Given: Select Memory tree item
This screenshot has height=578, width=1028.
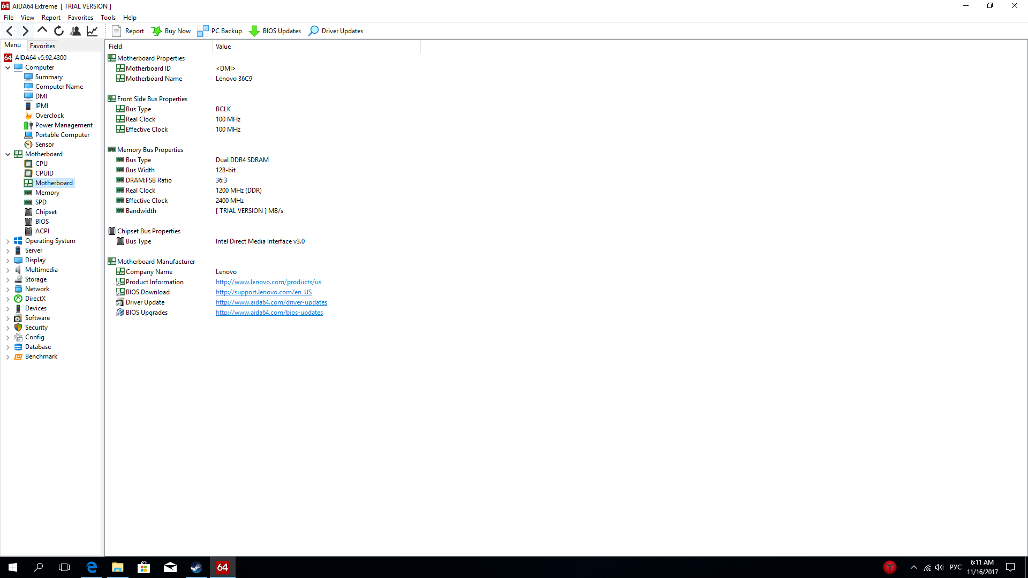Looking at the screenshot, I should point(47,193).
